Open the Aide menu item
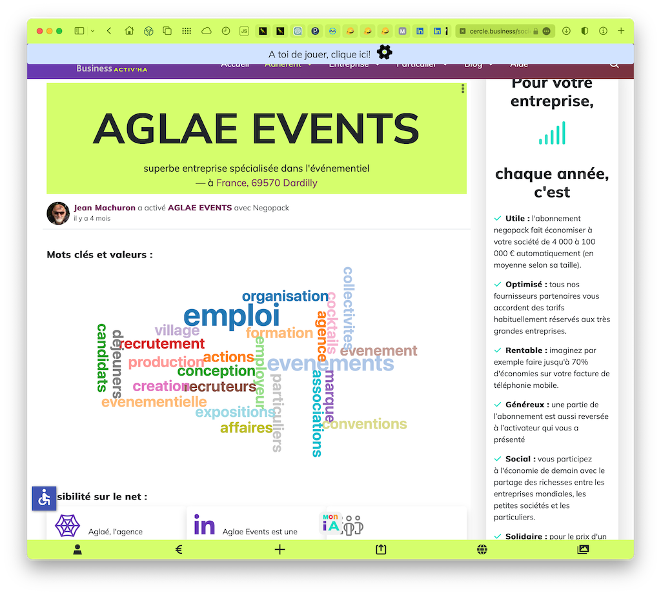The height and width of the screenshot is (595, 661). pyautogui.click(x=519, y=65)
